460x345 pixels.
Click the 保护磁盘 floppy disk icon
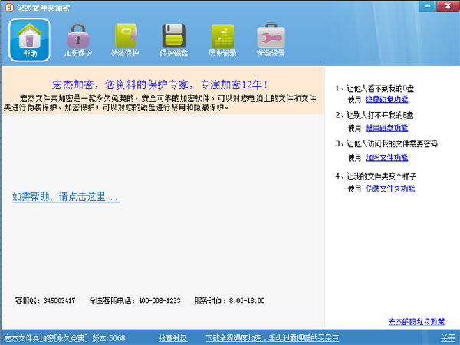click(x=173, y=39)
